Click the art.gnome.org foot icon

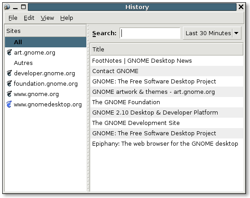click(x=9, y=52)
